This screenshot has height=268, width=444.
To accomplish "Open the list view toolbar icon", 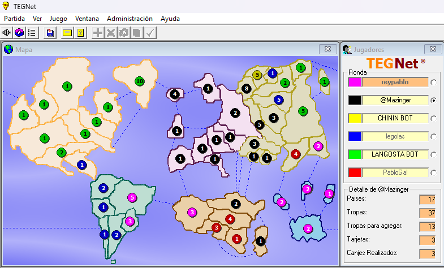I will (x=32, y=33).
